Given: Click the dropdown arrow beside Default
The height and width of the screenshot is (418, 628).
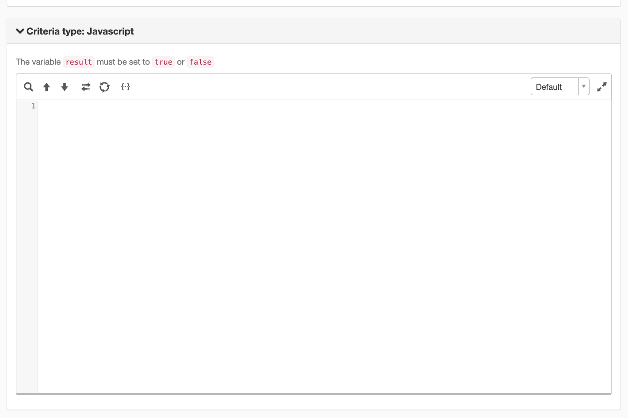Looking at the screenshot, I should (584, 87).
